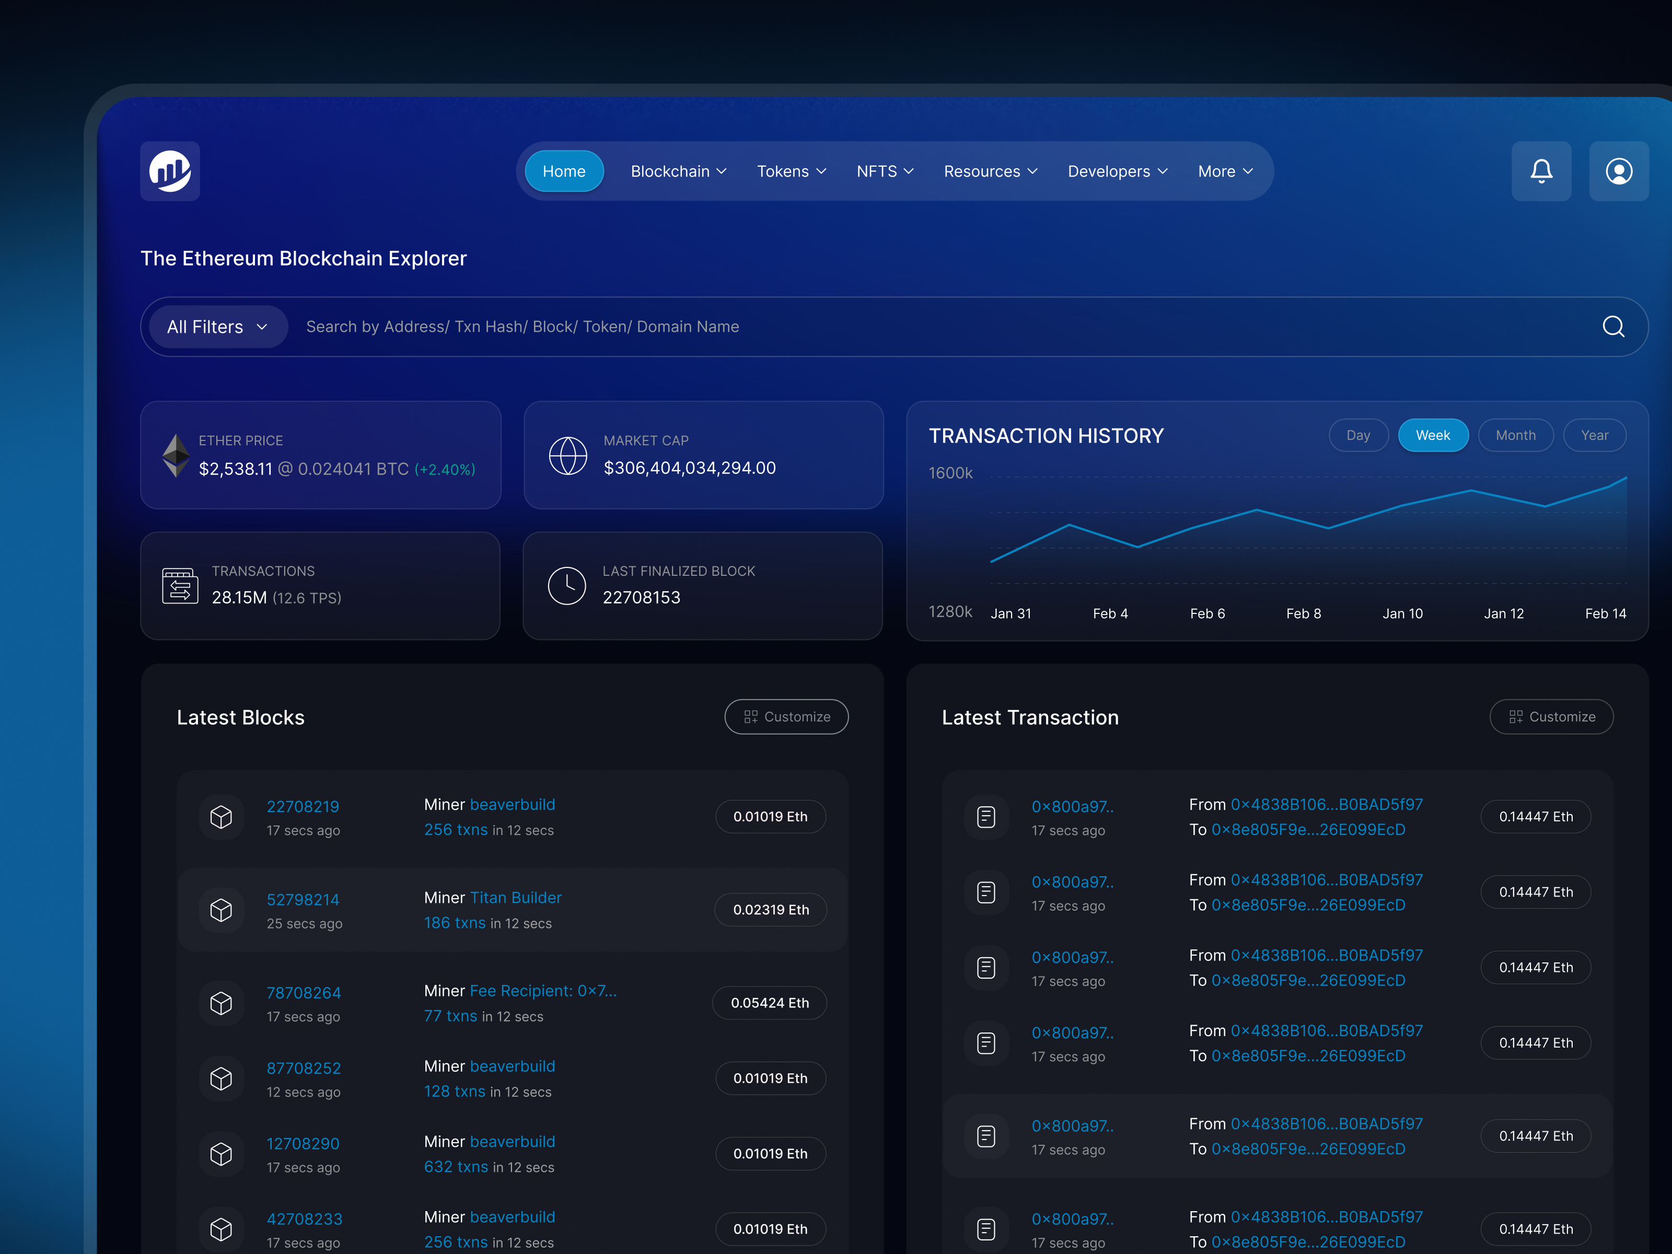The height and width of the screenshot is (1254, 1672).
Task: Click cube icon for block 12708290
Action: tap(220, 1154)
